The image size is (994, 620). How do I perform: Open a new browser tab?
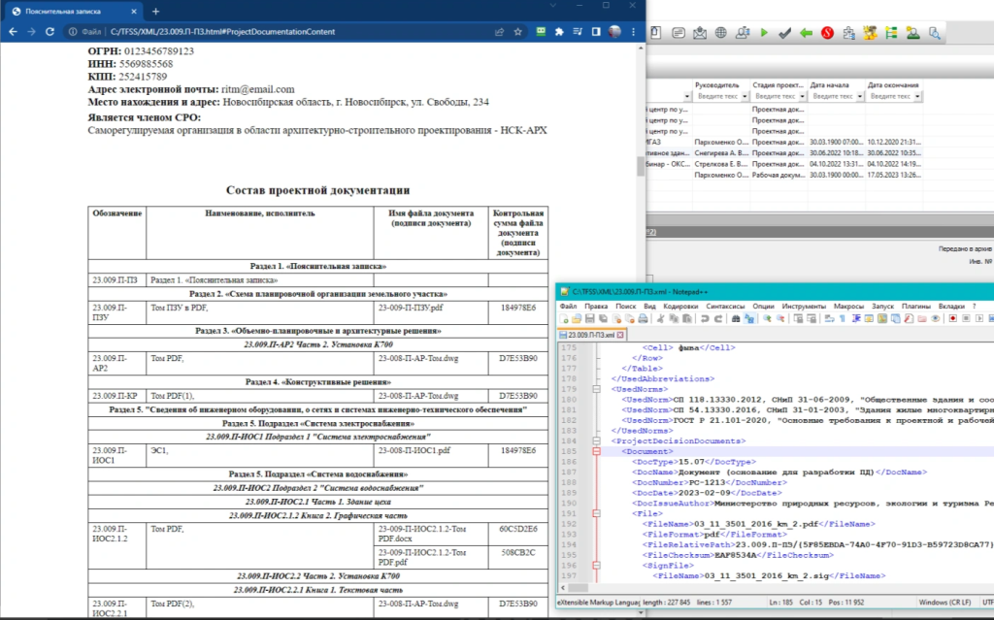click(155, 10)
